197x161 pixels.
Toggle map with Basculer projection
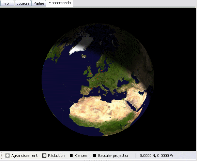(x=114, y=156)
